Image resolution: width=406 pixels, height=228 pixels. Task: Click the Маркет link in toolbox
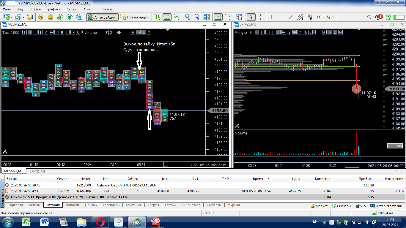(x=319, y=206)
